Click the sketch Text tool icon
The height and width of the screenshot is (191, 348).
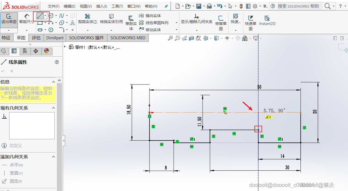pos(72,23)
